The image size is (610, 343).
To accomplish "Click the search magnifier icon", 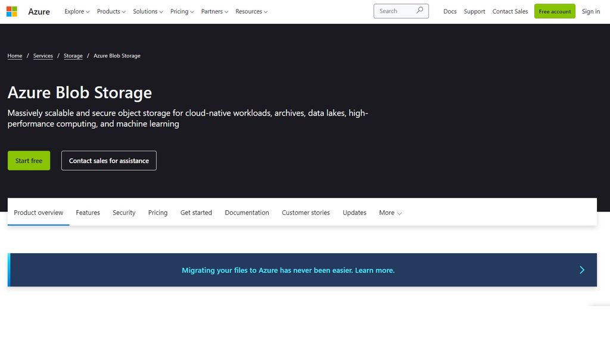I will pyautogui.click(x=419, y=11).
